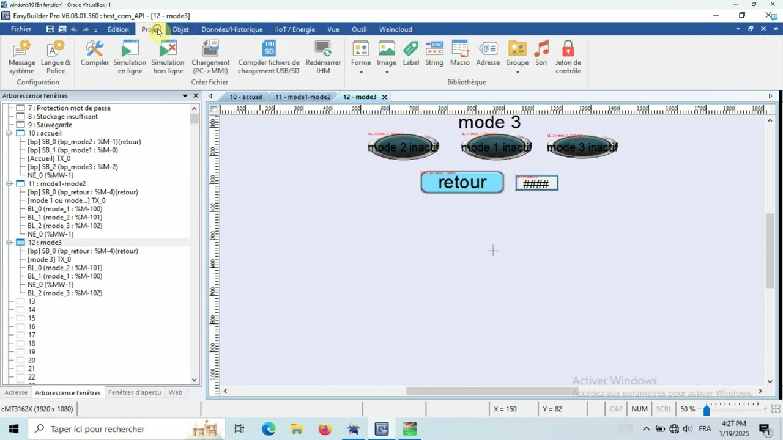This screenshot has height=440, width=783.
Task: Open the notification center icon
Action: pos(765,429)
